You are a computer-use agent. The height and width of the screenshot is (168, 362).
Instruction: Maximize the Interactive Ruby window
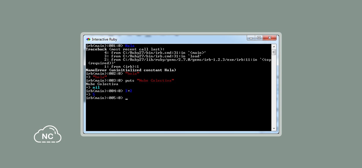click(259, 38)
